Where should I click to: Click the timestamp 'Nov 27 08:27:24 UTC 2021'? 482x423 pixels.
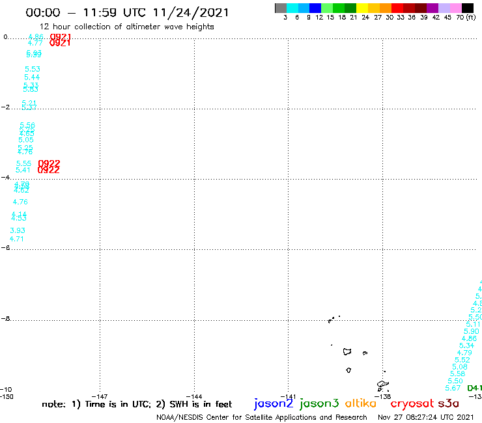pyautogui.click(x=426, y=418)
